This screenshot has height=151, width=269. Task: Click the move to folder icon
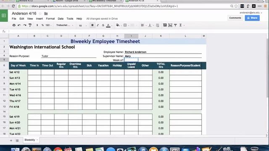coord(46,13)
